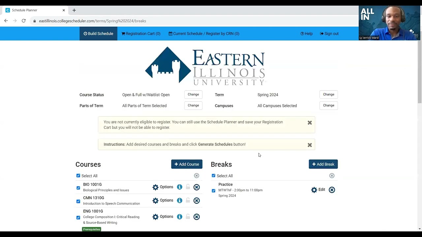Click Sign out
Image resolution: width=422 pixels, height=237 pixels.
coord(329,34)
